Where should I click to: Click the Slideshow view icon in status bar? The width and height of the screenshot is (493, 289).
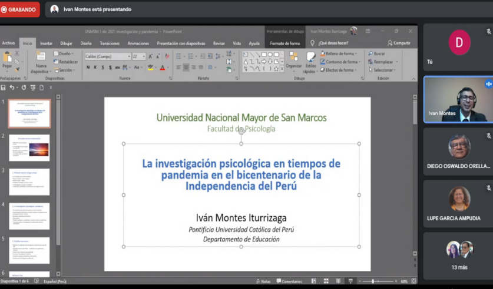(x=350, y=281)
